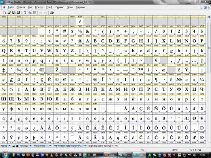Select the № numero glyph cell
Viewport: 211px width, 158px height.
[179, 79]
